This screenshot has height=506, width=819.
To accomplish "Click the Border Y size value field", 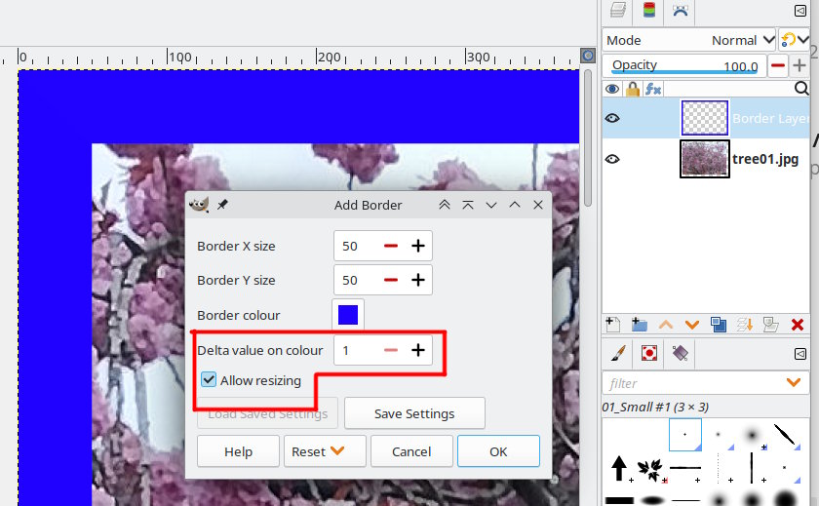I will click(x=357, y=280).
